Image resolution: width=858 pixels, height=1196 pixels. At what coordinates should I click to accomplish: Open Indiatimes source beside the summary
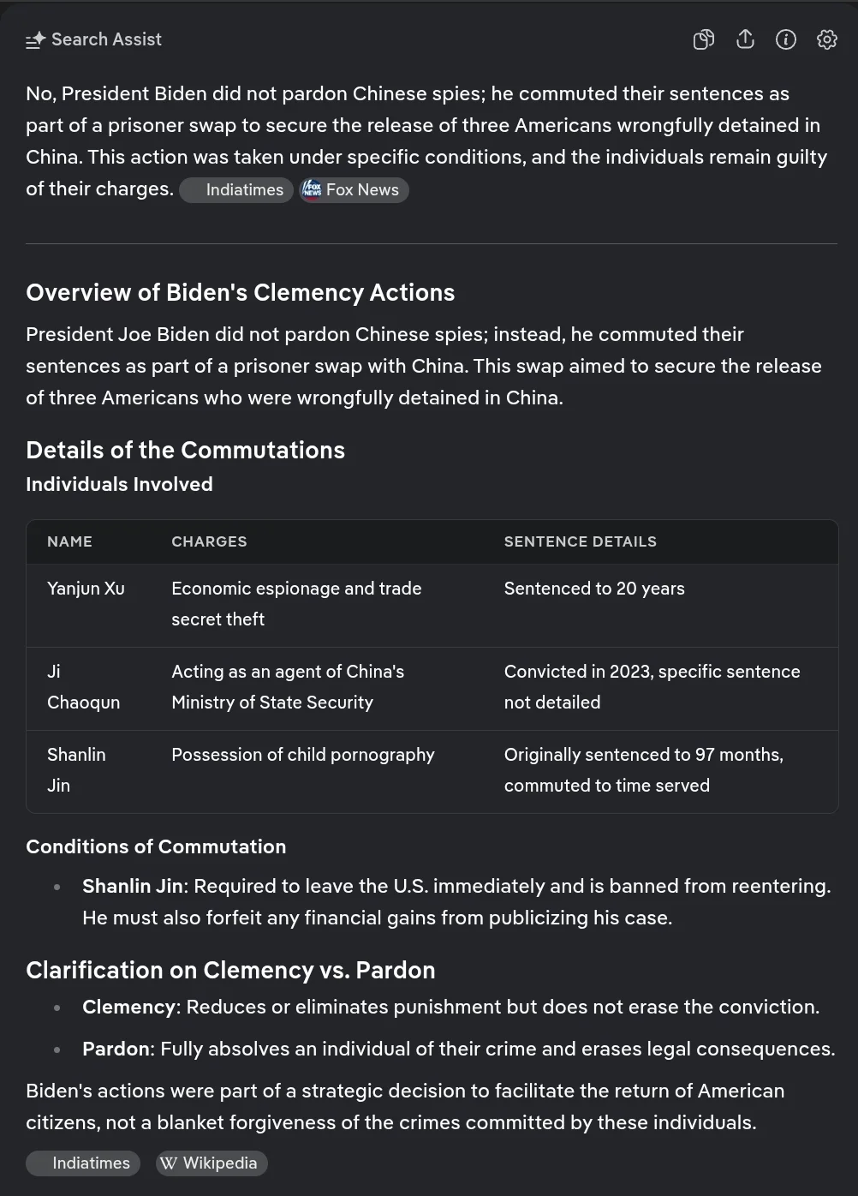pos(236,190)
